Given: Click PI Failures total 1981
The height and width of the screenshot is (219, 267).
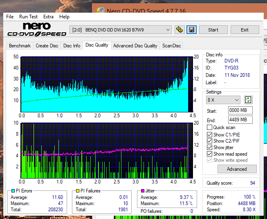Looking at the screenshot, I should 123,209.
